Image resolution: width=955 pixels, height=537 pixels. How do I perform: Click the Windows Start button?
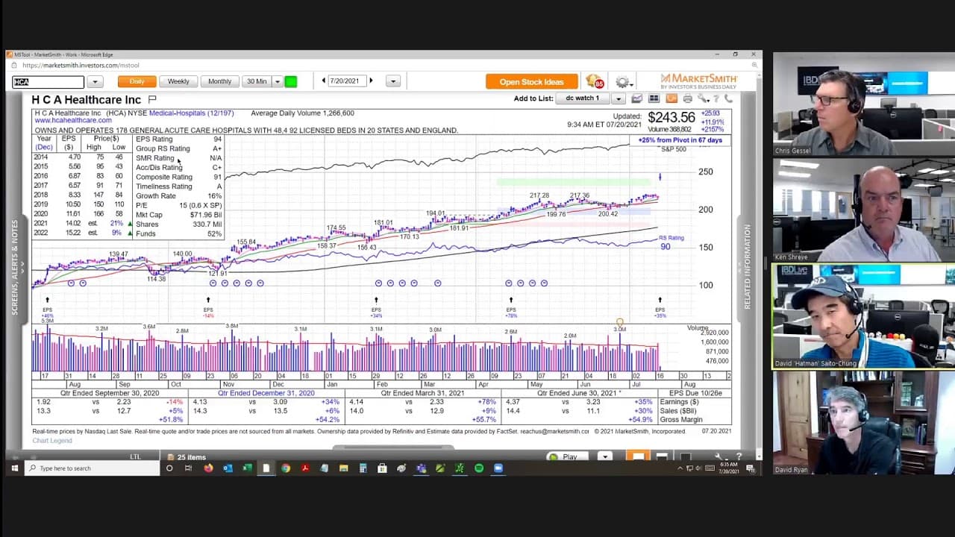(x=14, y=468)
